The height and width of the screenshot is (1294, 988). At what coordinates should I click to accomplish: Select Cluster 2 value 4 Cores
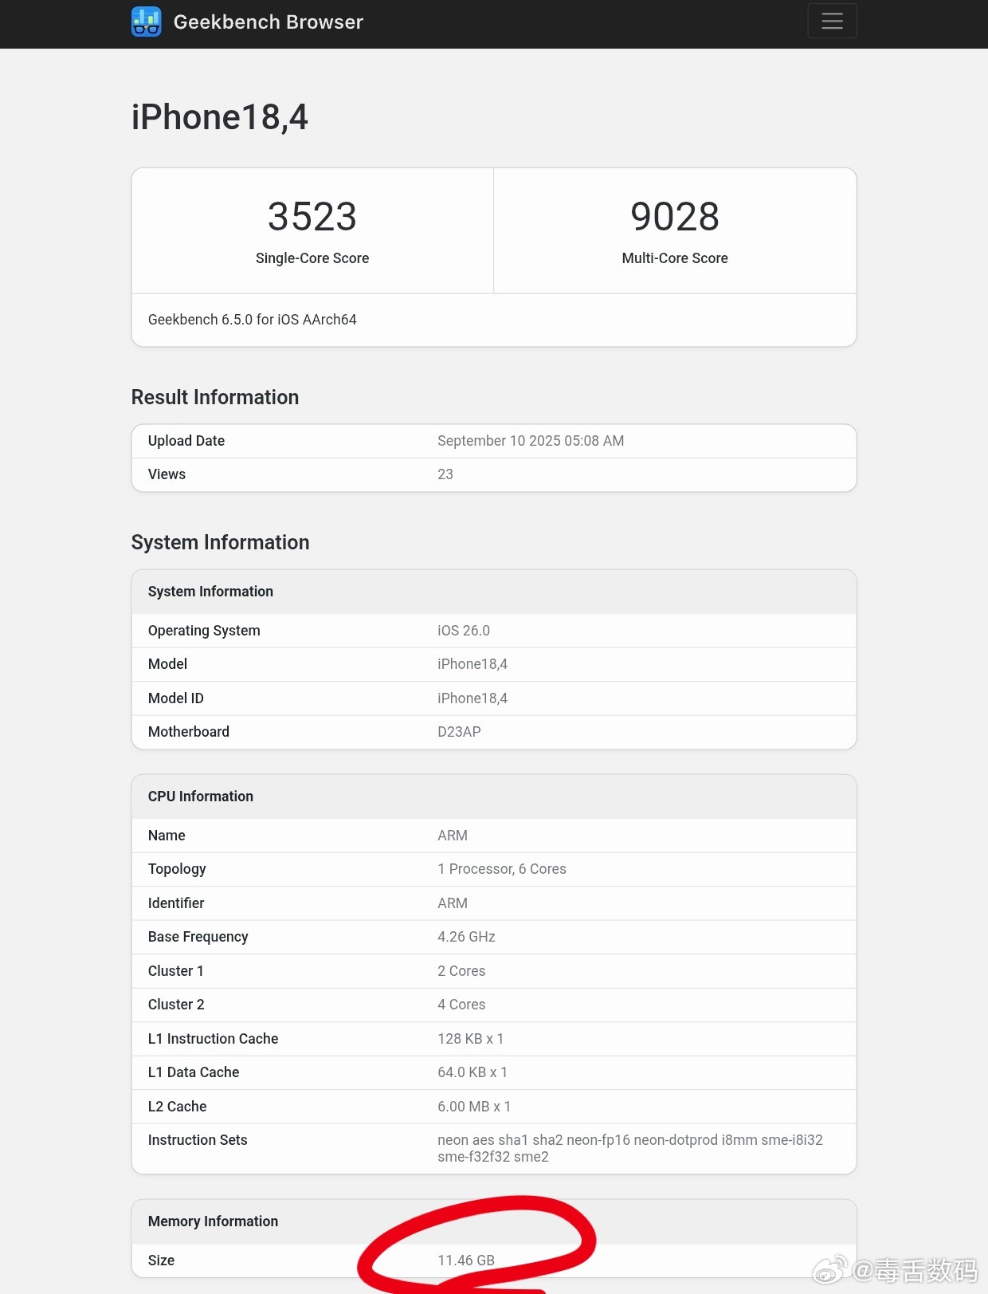coord(461,1005)
